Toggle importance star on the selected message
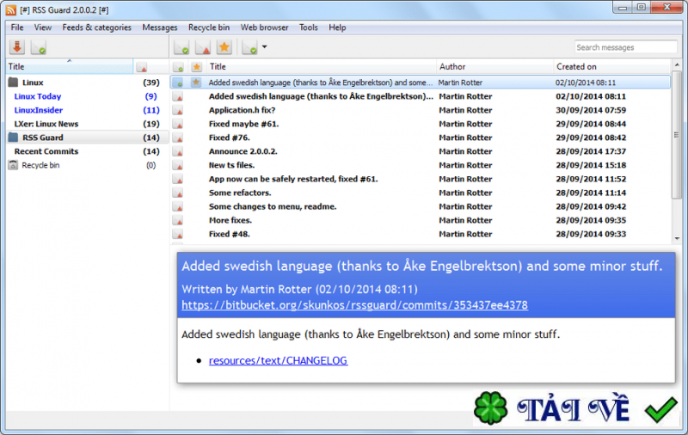 [196, 83]
